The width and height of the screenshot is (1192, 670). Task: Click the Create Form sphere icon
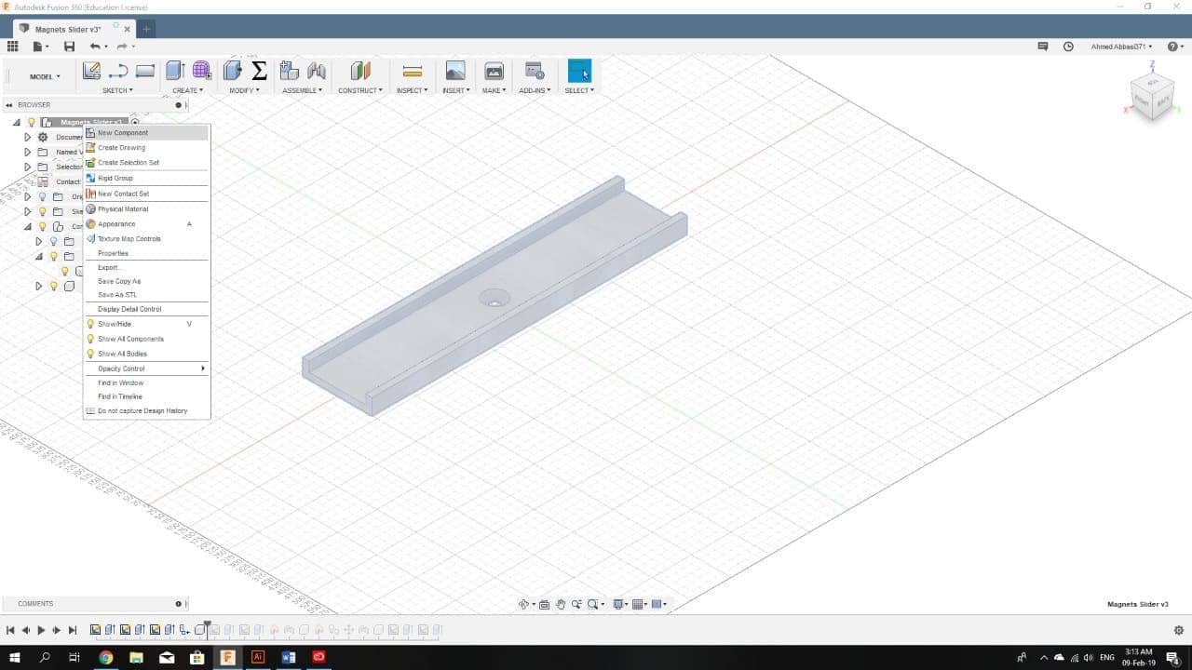pos(201,71)
